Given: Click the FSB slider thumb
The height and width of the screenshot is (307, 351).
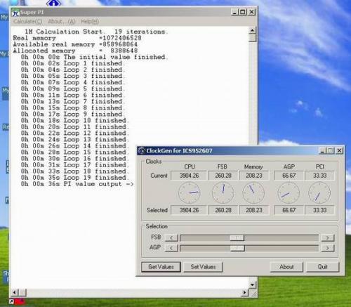Looking at the screenshot, I should (x=237, y=238).
